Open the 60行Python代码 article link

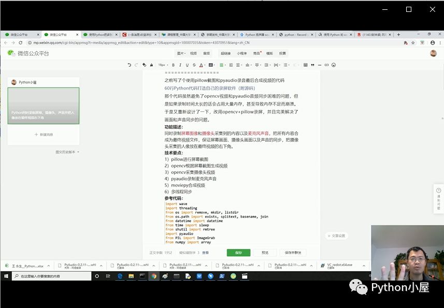pyautogui.click(x=210, y=88)
